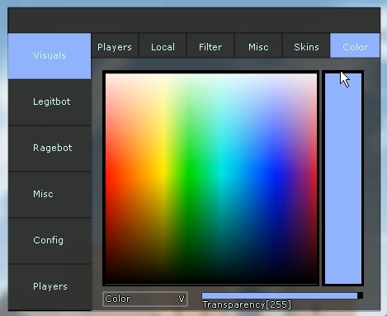Screen dimensions: 387x316
Task: Open the Visuals section in sidebar
Action: pyautogui.click(x=50, y=56)
